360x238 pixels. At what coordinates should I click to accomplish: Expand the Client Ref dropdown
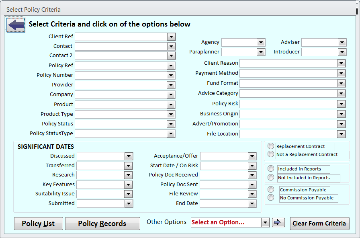[x=171, y=37]
